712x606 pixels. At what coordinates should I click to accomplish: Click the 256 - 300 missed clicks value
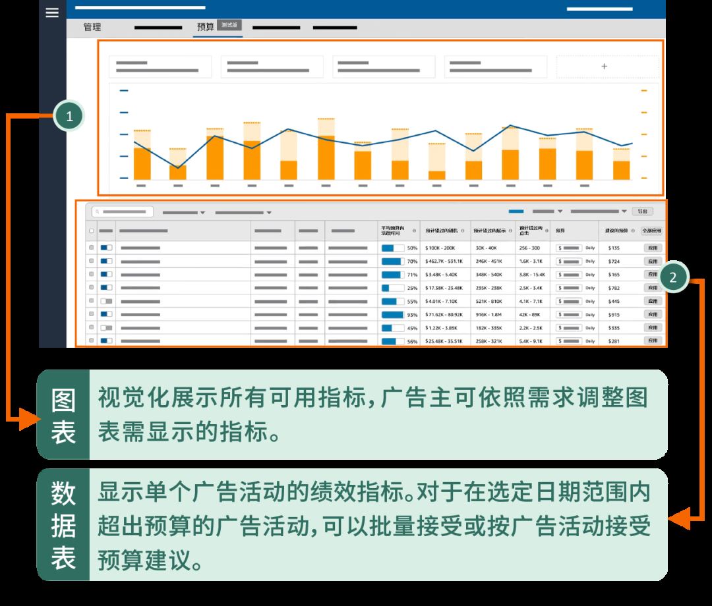tap(529, 248)
